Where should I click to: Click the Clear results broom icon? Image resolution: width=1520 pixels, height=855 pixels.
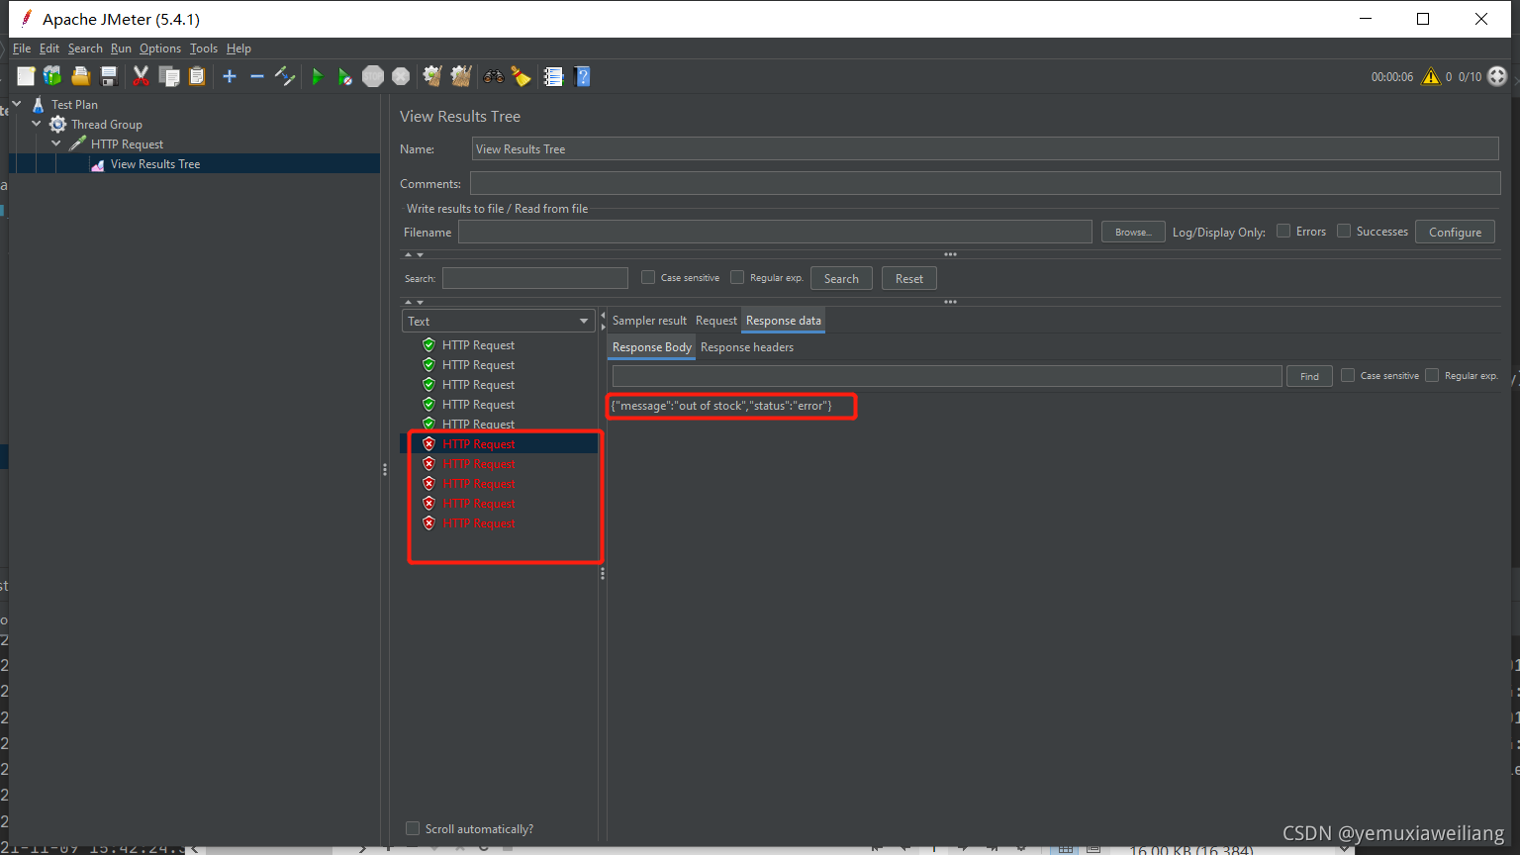click(x=432, y=76)
